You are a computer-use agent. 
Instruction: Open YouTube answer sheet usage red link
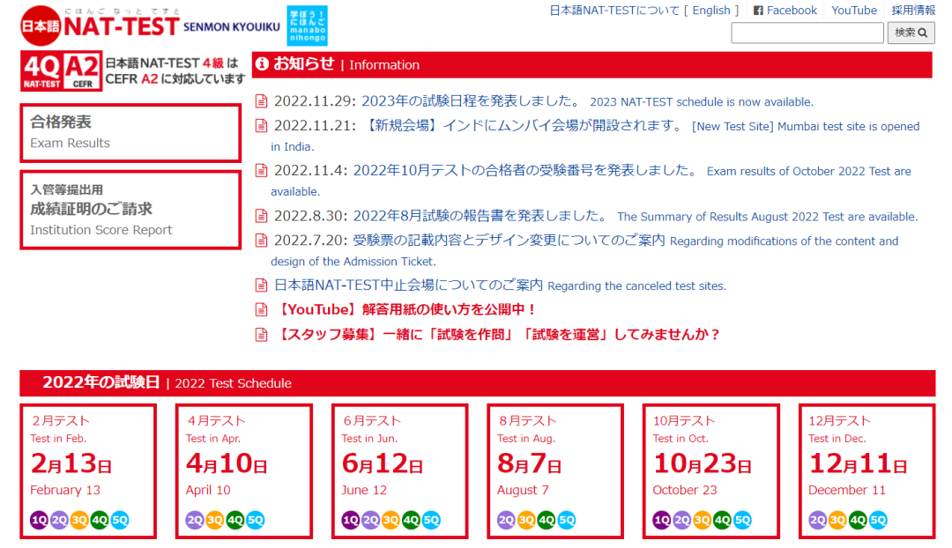(x=407, y=309)
